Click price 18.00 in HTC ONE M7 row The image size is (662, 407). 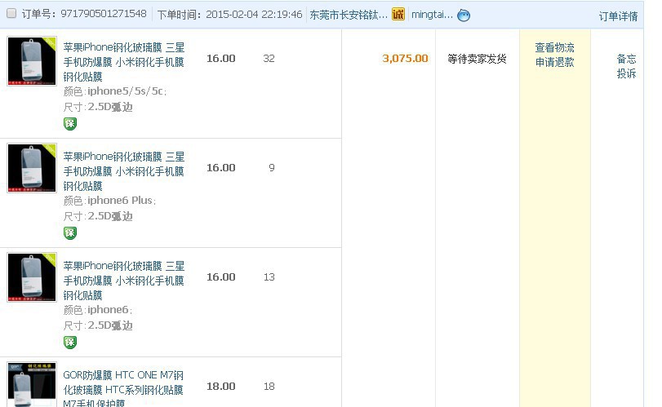(221, 386)
